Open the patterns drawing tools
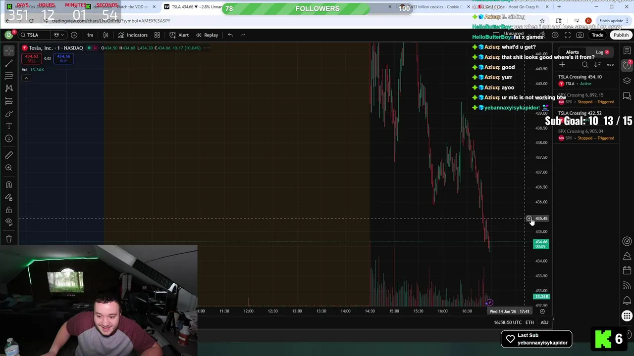The height and width of the screenshot is (356, 634). click(8, 88)
